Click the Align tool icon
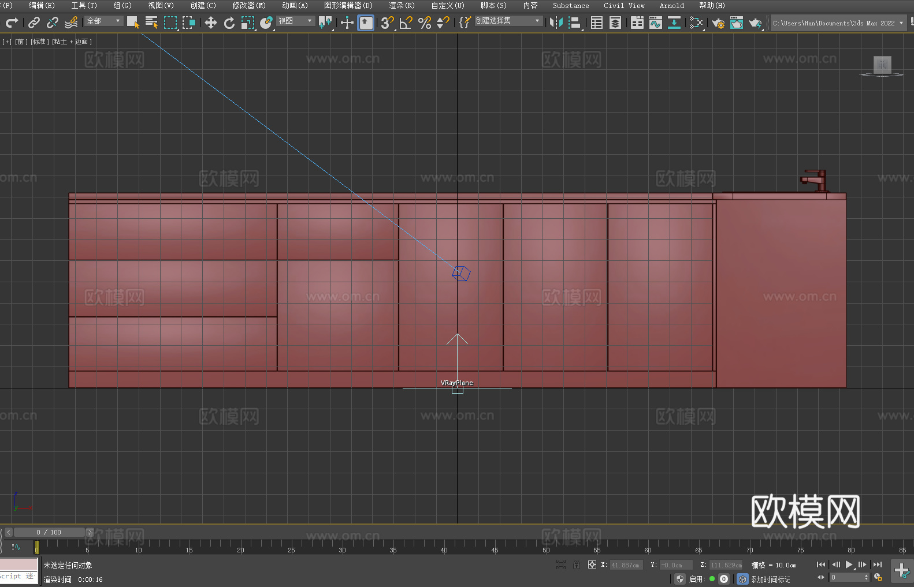914x587 pixels. point(575,23)
